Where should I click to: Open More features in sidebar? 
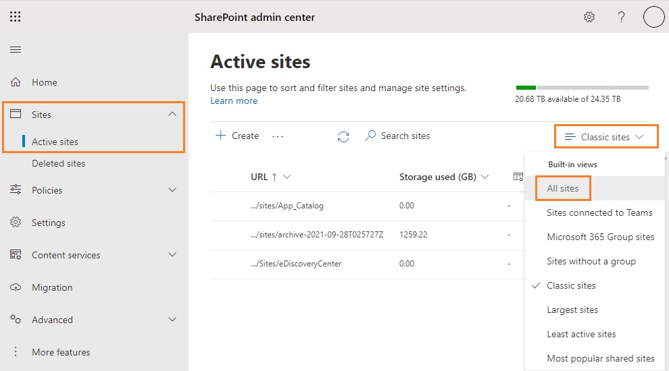click(x=61, y=352)
